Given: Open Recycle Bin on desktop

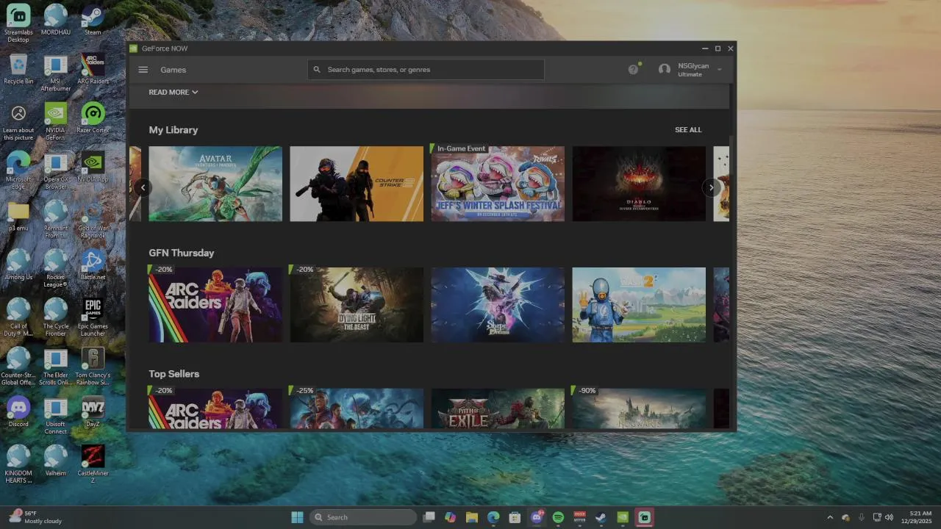Looking at the screenshot, I should 18,69.
